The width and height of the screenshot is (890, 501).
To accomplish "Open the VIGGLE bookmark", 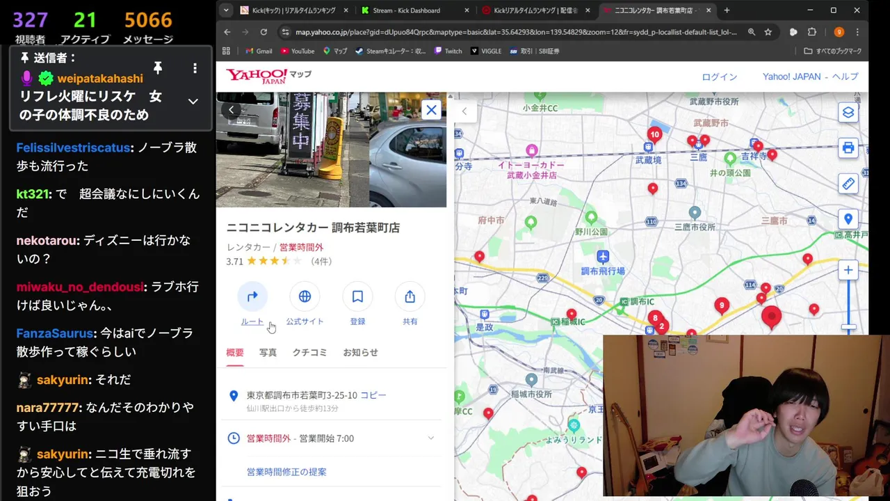I will [486, 51].
